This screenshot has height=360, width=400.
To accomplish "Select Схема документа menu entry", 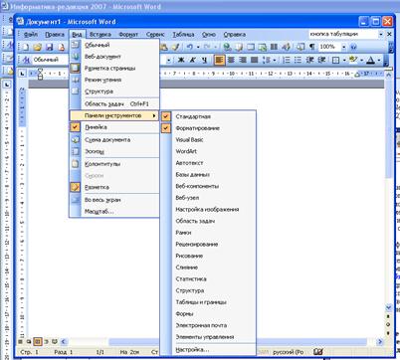I will (x=114, y=139).
